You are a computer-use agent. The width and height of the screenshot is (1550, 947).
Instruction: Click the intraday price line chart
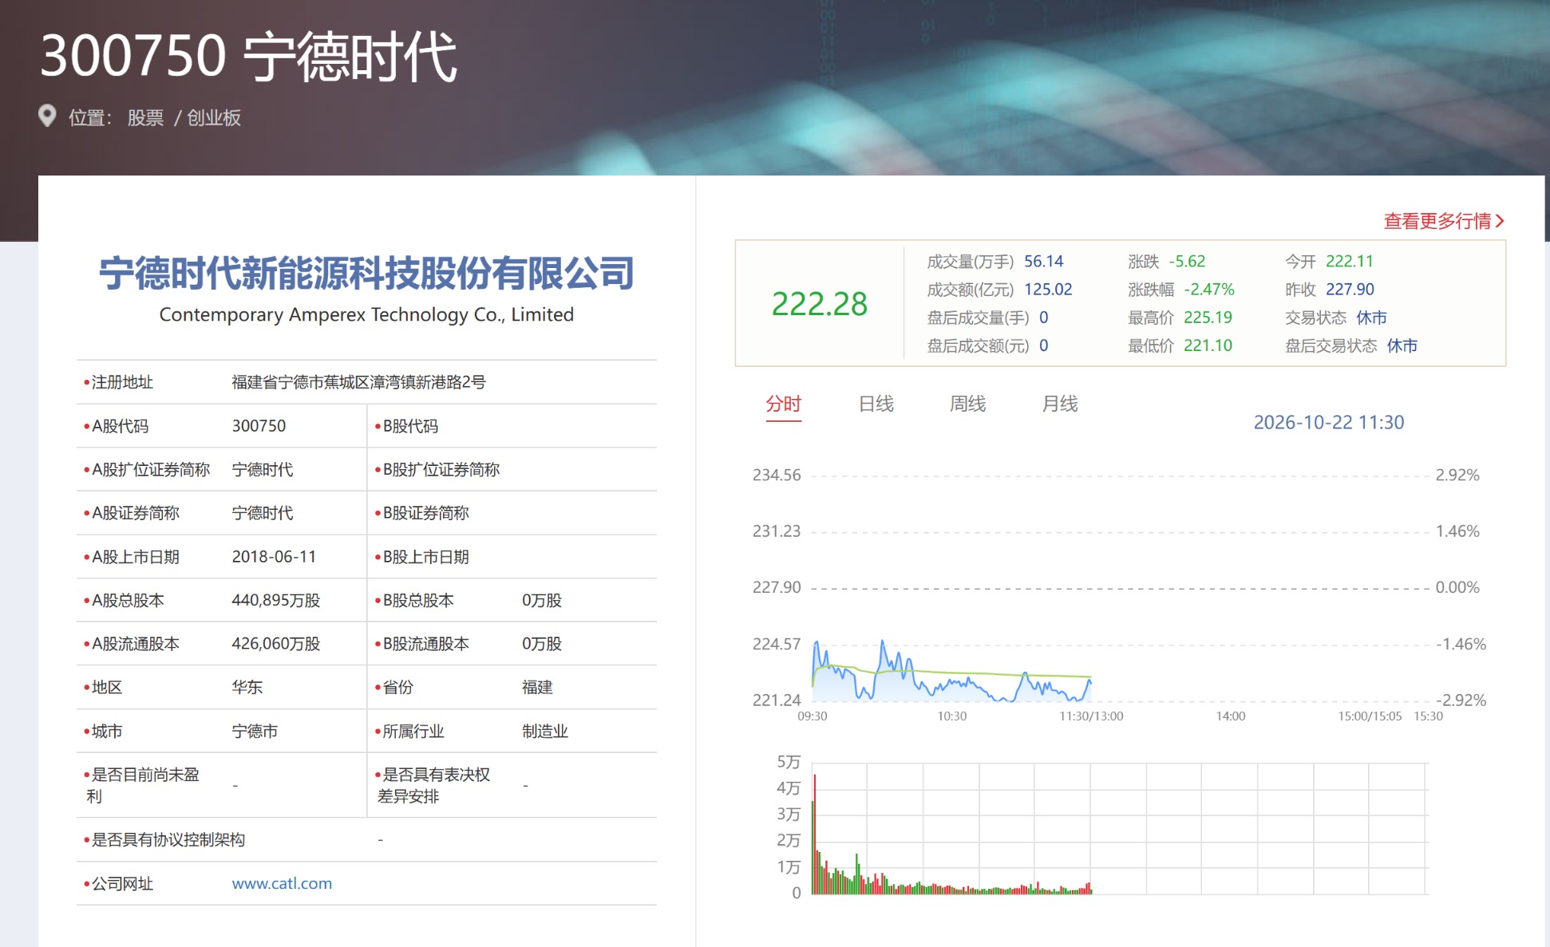click(x=1120, y=588)
